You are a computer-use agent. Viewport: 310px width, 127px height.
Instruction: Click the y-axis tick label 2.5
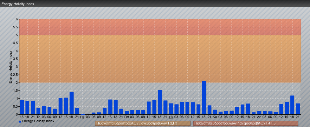[x=16, y=75]
